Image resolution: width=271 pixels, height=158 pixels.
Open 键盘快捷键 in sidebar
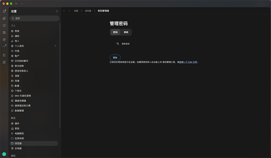pos(34,101)
